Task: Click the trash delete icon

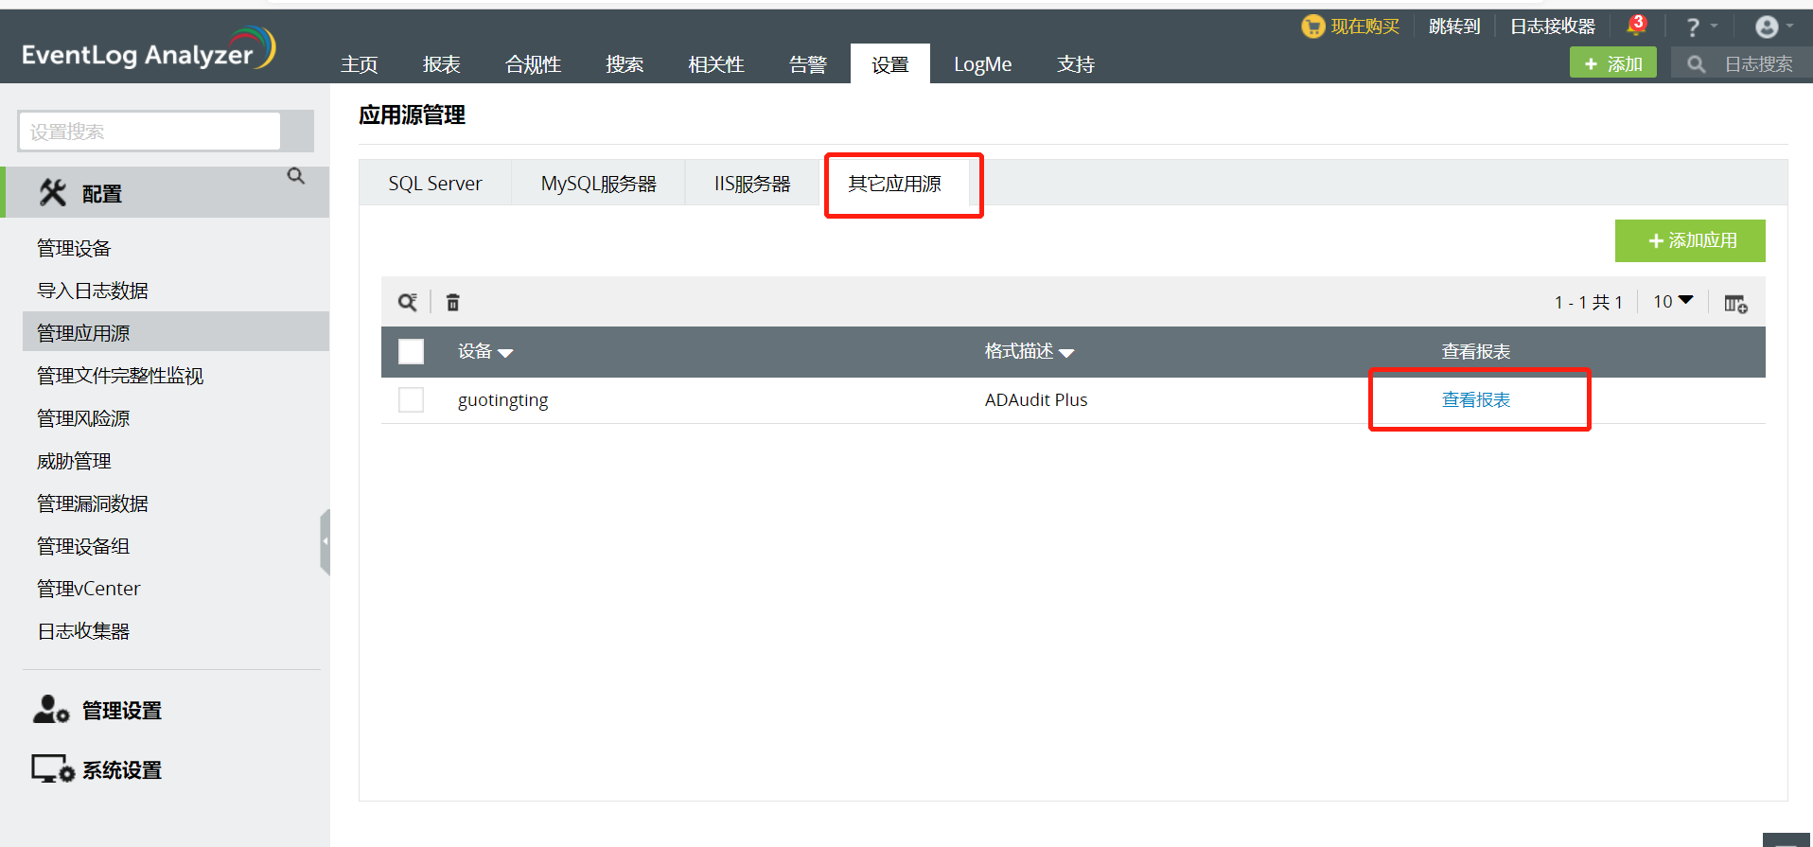Action: tap(453, 303)
